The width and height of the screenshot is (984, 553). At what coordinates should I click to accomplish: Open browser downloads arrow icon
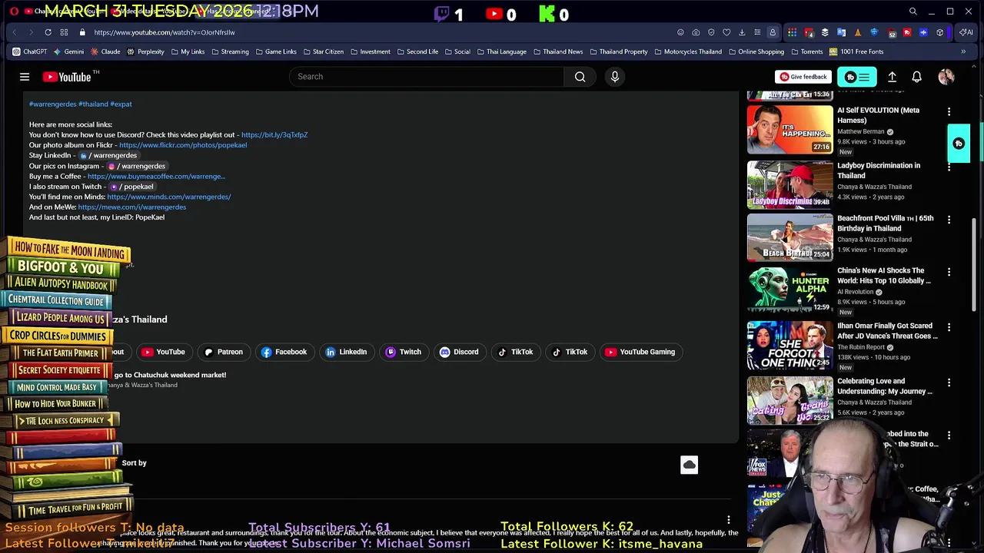[742, 32]
